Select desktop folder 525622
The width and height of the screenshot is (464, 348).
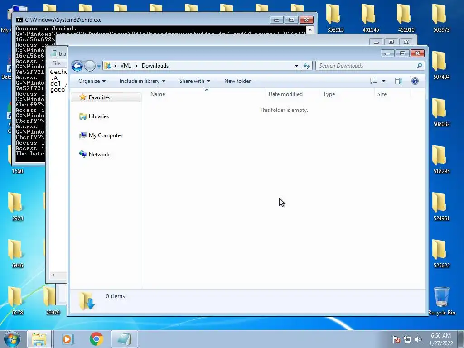pyautogui.click(x=441, y=254)
